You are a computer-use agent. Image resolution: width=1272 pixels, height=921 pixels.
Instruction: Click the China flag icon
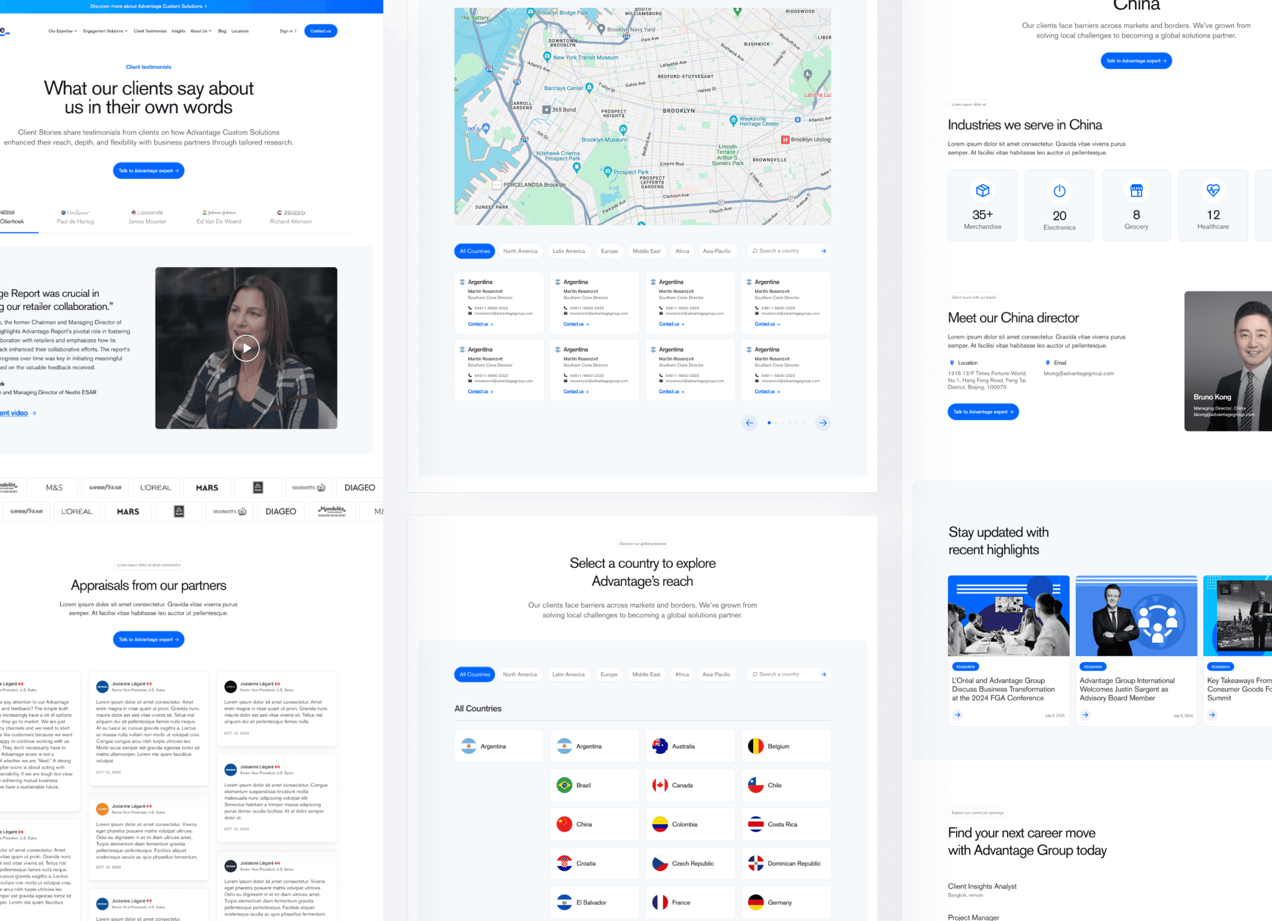point(564,824)
